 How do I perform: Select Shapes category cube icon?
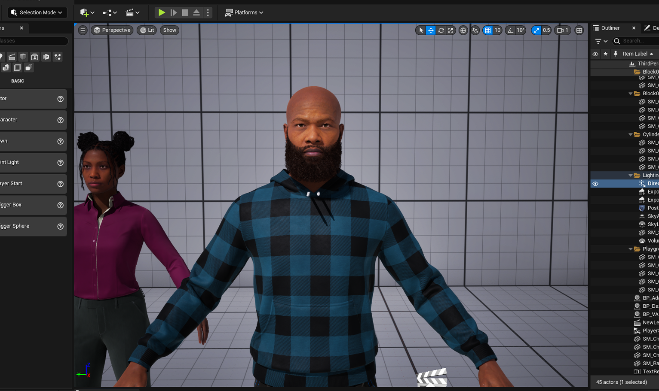(x=23, y=57)
